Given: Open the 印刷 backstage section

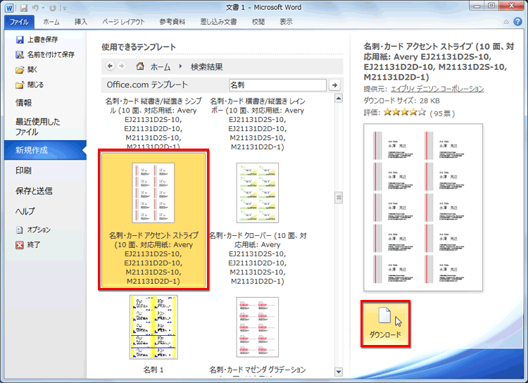Looking at the screenshot, I should click(23, 170).
